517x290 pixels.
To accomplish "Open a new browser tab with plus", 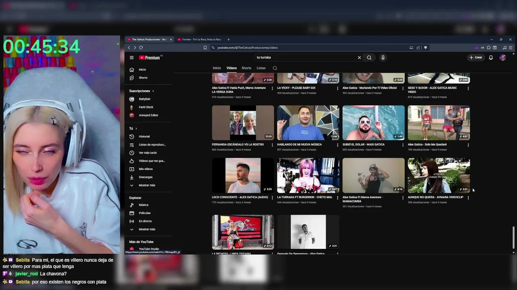I will pyautogui.click(x=228, y=39).
